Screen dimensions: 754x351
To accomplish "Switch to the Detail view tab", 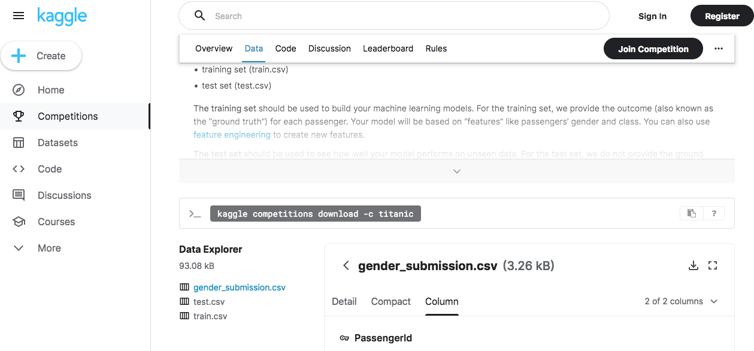I will pyautogui.click(x=344, y=301).
